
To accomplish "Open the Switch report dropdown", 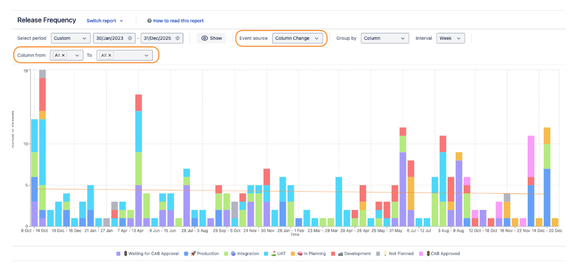I will click(105, 21).
